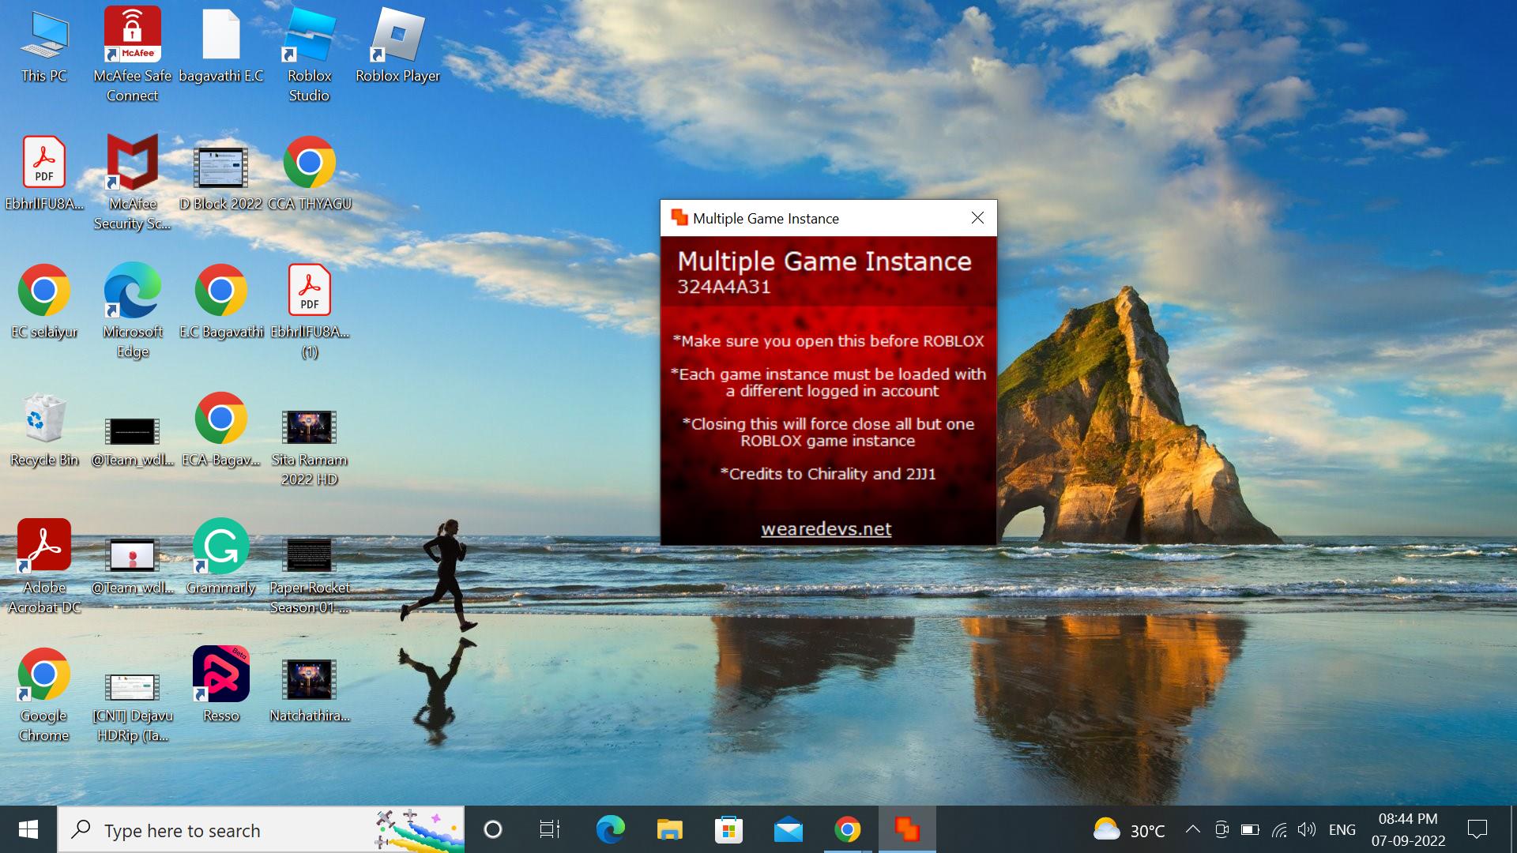Select Roblox Player desktop shortcut
The width and height of the screenshot is (1517, 853).
(397, 46)
